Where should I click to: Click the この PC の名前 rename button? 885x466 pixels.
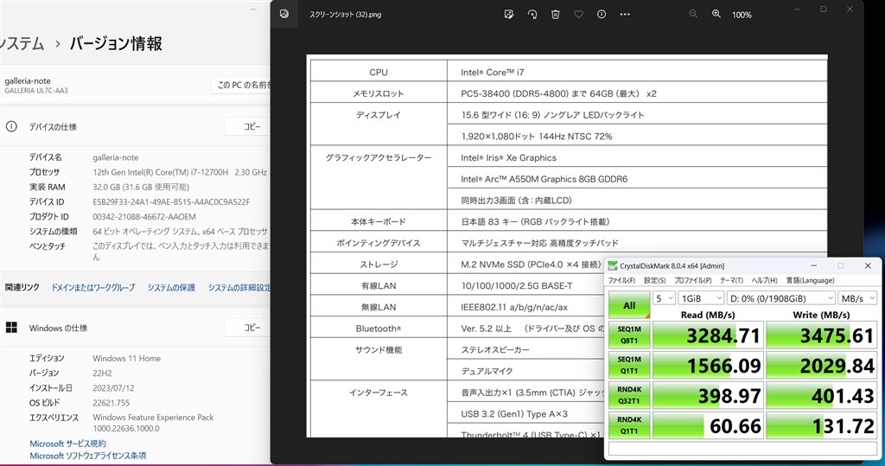(x=242, y=85)
